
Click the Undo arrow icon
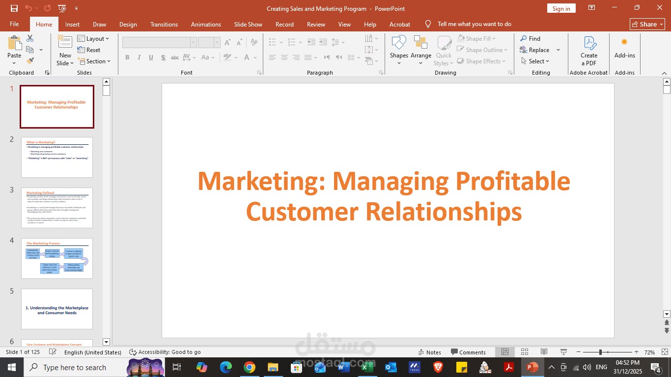click(x=28, y=8)
